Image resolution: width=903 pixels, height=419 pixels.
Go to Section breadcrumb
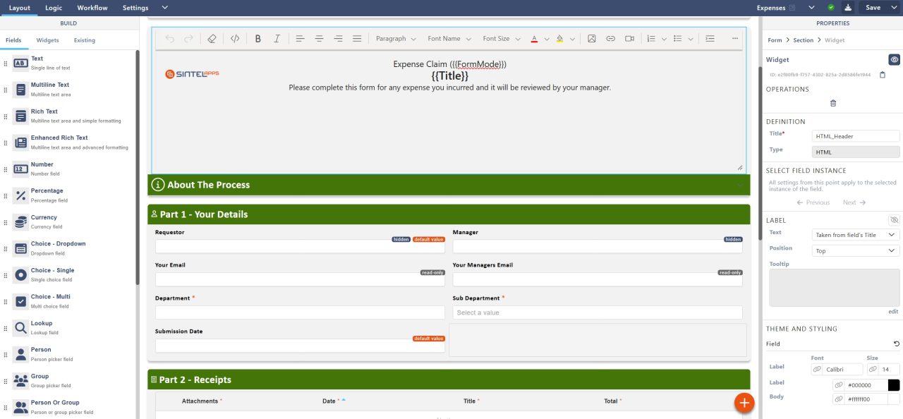803,40
